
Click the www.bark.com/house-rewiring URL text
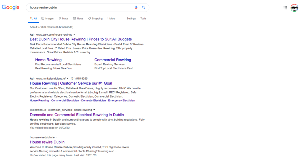tap(54, 35)
